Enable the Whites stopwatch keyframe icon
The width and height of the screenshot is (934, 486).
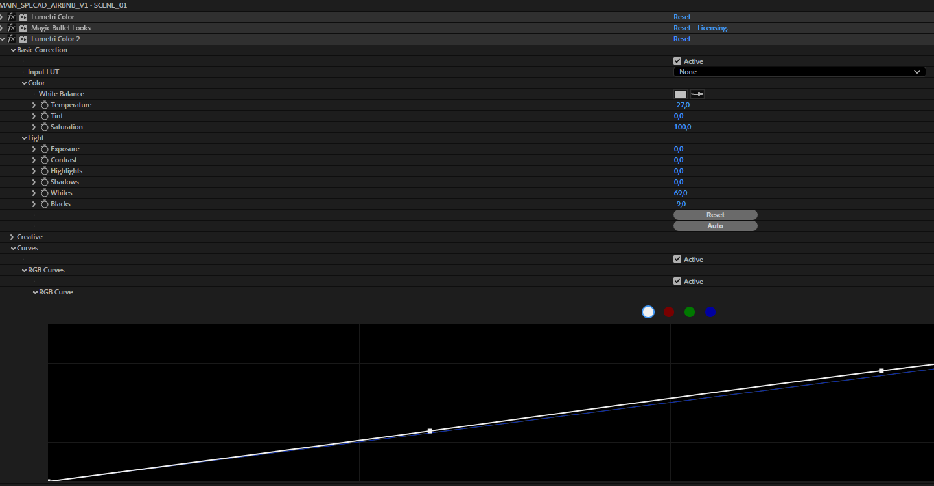pos(45,193)
